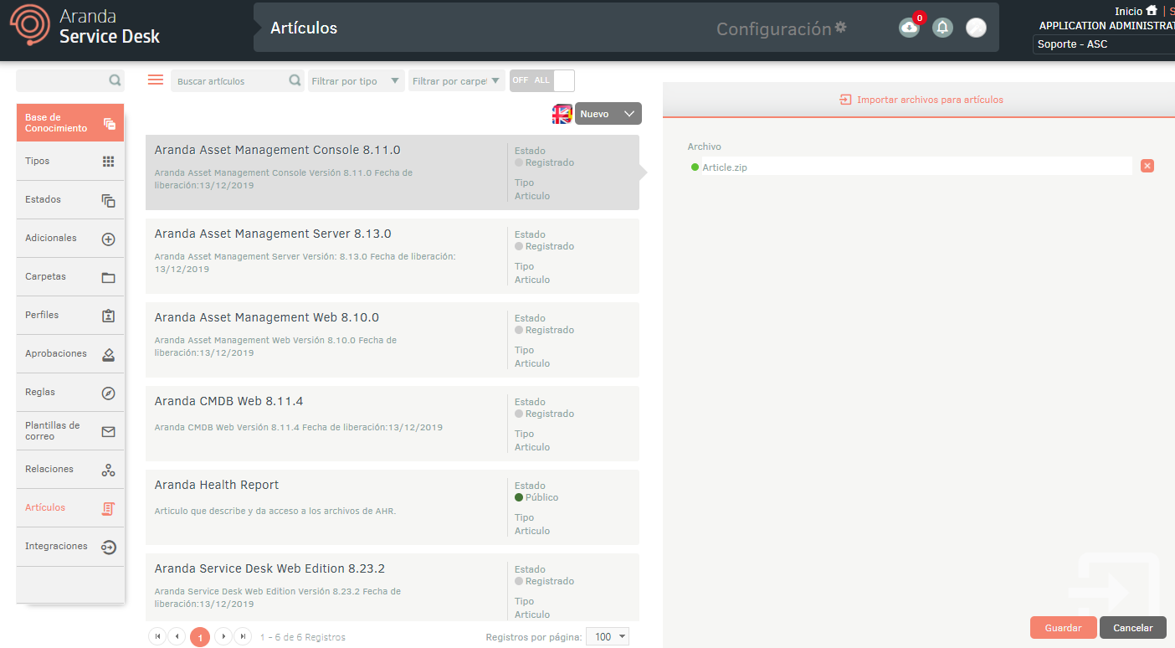The width and height of the screenshot is (1175, 648).
Task: Click the Tipos grid icon
Action: (108, 162)
